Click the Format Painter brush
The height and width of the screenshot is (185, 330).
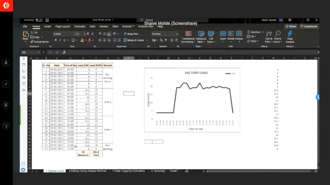32,42
